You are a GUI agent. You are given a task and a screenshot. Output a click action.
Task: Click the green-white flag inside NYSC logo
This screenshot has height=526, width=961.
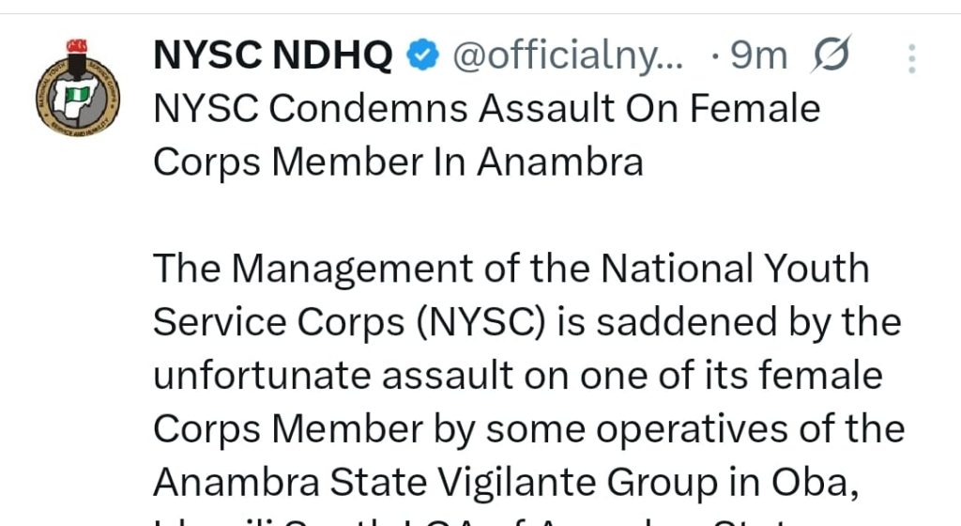pyautogui.click(x=77, y=95)
